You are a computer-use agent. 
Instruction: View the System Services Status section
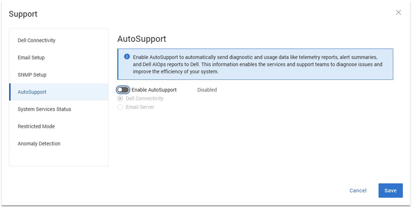[44, 109]
